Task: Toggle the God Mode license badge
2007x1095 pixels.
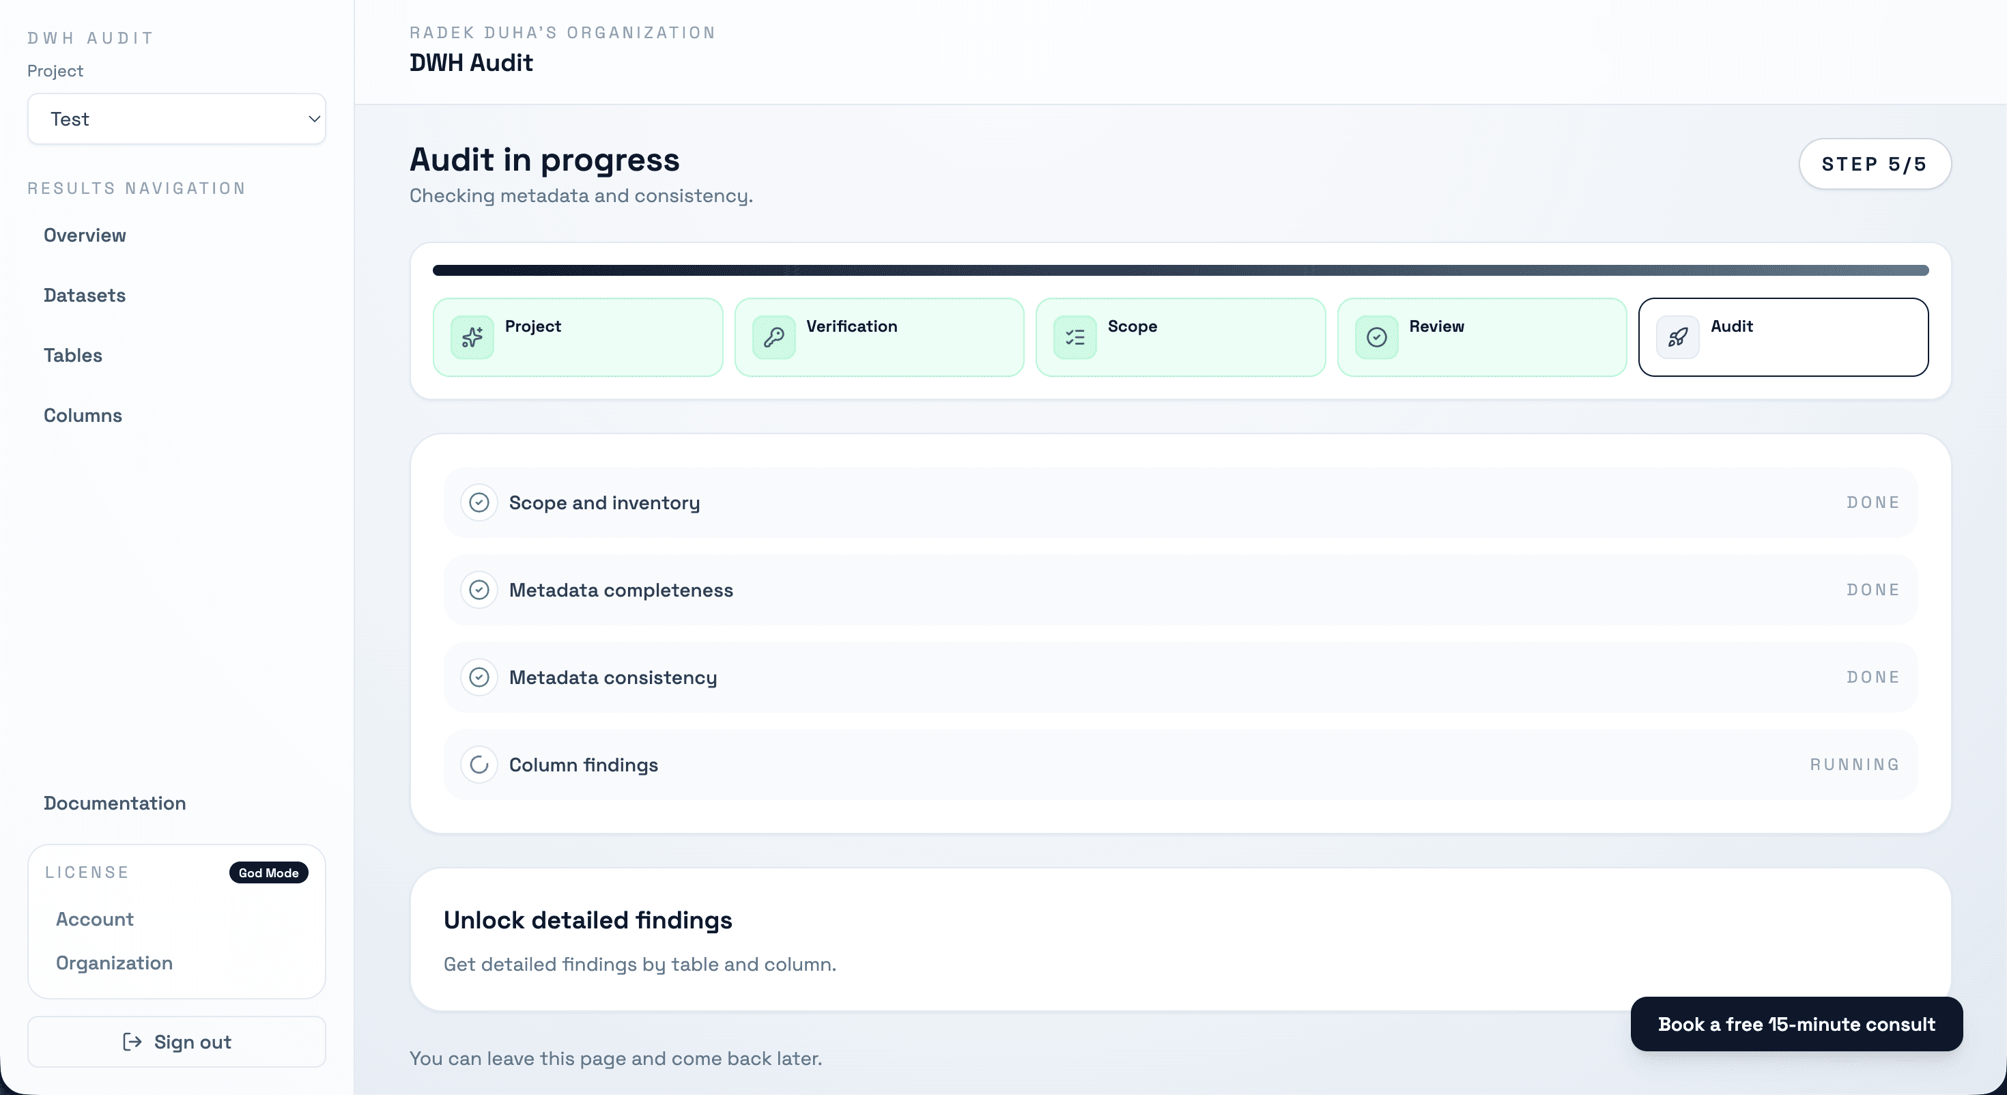Action: coord(268,873)
